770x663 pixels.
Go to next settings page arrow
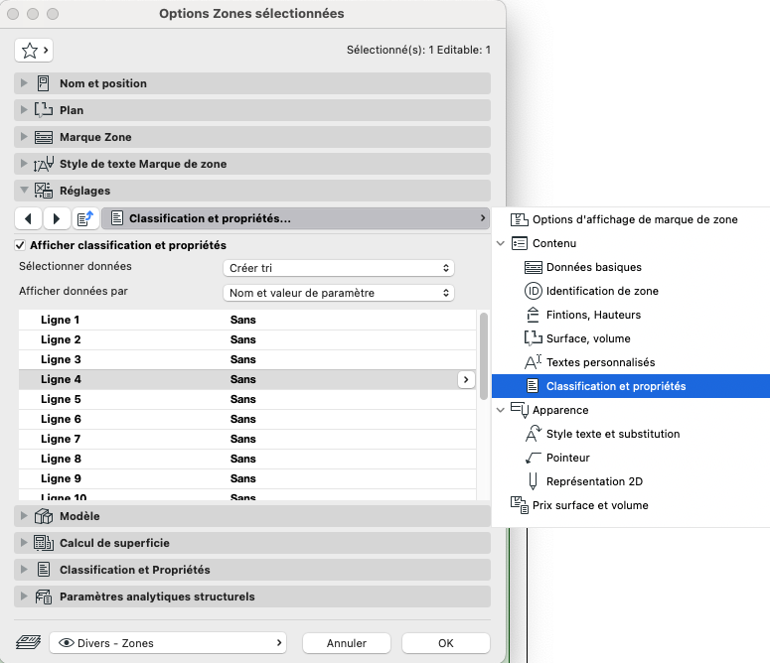click(x=57, y=218)
